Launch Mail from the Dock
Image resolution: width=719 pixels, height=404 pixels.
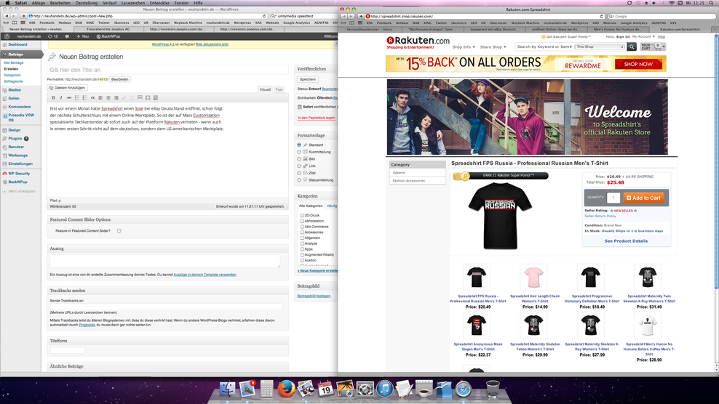247,389
